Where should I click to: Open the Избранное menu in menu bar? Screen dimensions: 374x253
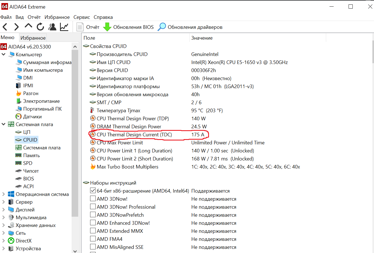pyautogui.click(x=57, y=17)
